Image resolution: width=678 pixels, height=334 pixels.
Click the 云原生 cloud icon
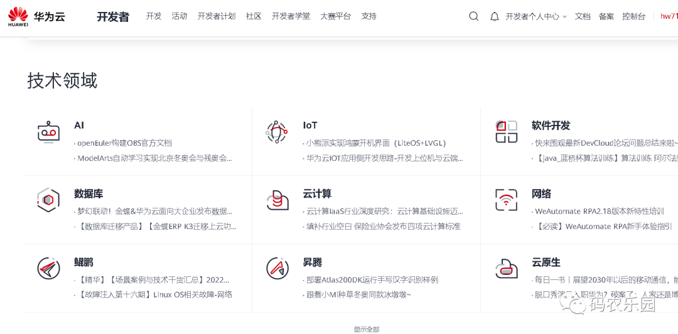(x=506, y=269)
